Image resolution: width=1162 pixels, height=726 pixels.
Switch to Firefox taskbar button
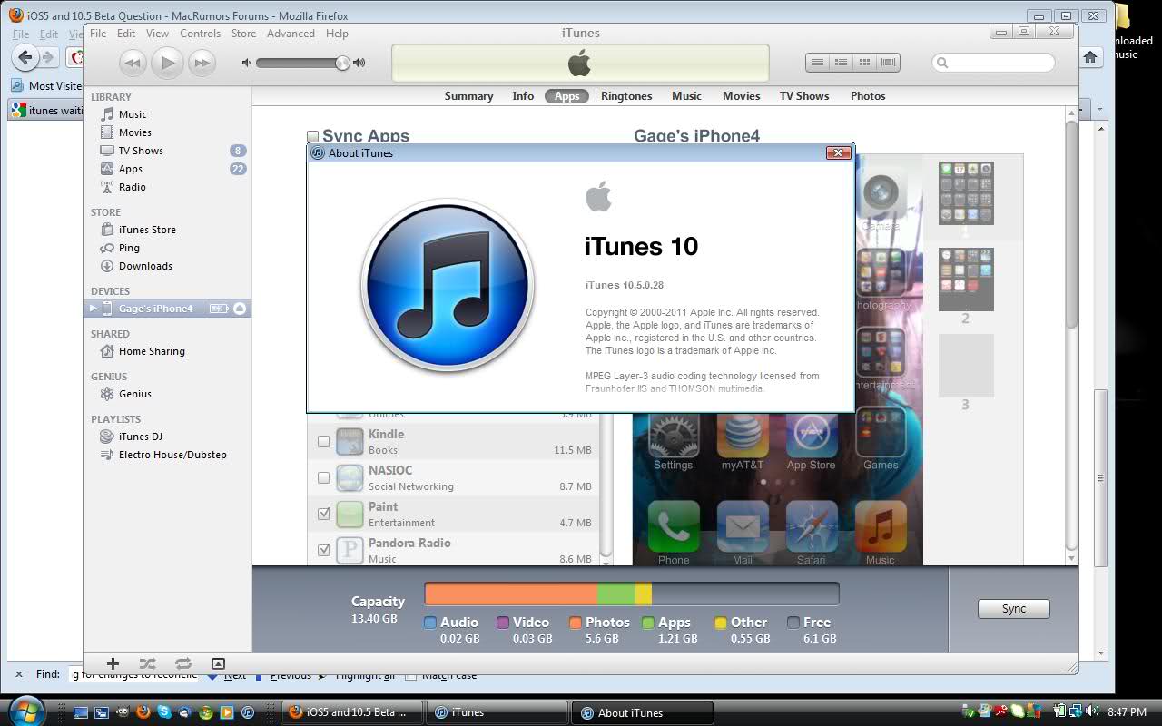coord(353,712)
